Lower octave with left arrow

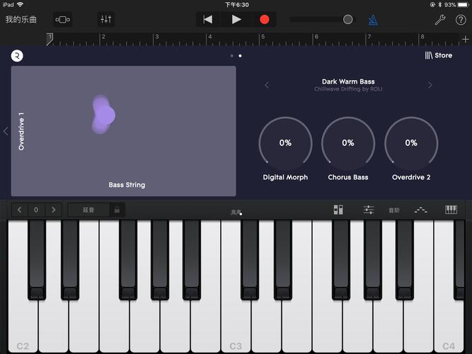(20, 210)
